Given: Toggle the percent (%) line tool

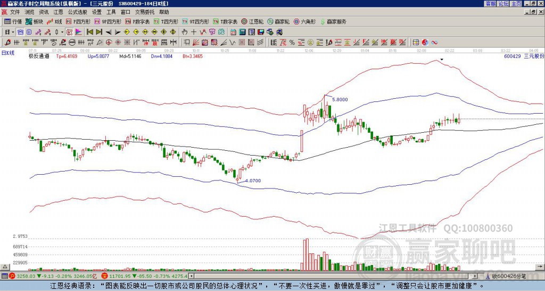Looking at the screenshot, I should tap(292, 42).
